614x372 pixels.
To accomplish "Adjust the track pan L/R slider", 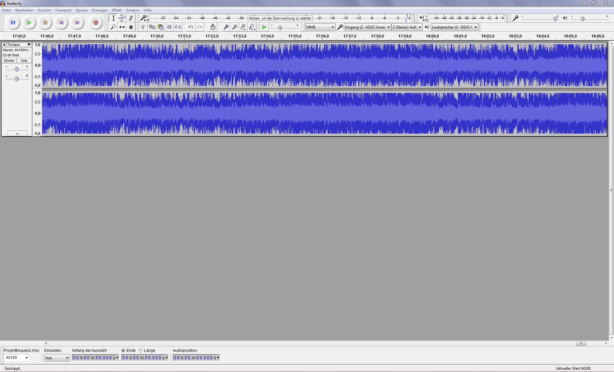I will click(x=17, y=79).
